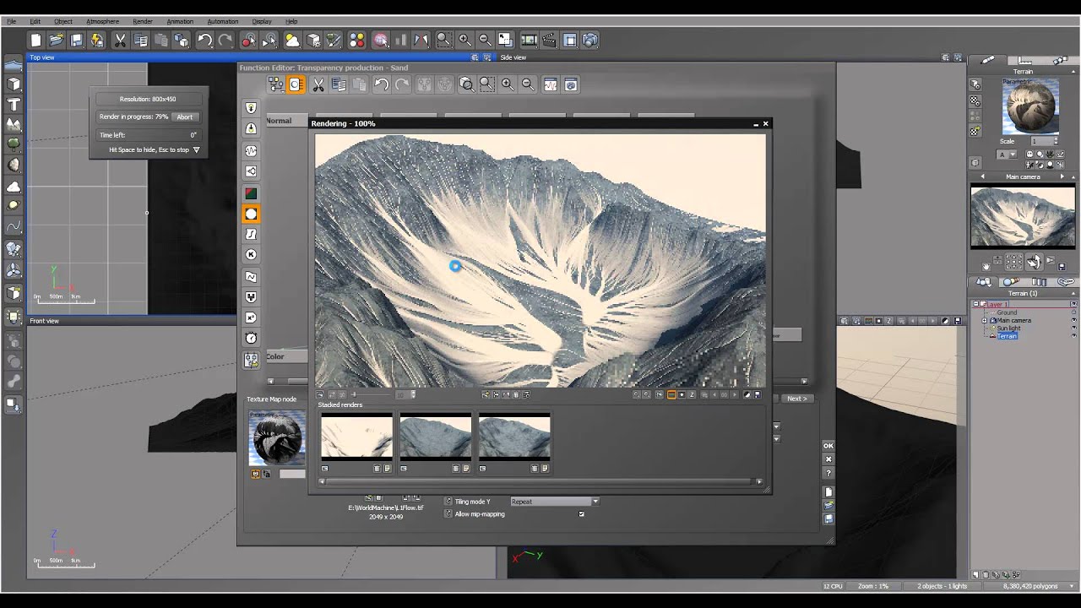Zoom in on the Function Editor graph
Viewport: 1081px width, 608px height.
[508, 84]
